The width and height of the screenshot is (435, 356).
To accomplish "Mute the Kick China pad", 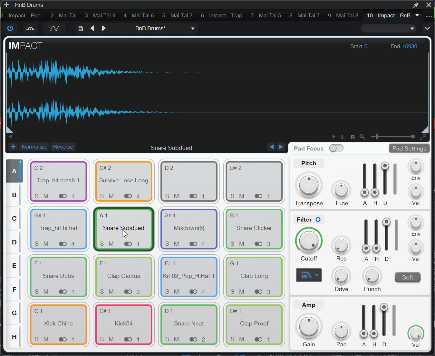I will (46, 339).
